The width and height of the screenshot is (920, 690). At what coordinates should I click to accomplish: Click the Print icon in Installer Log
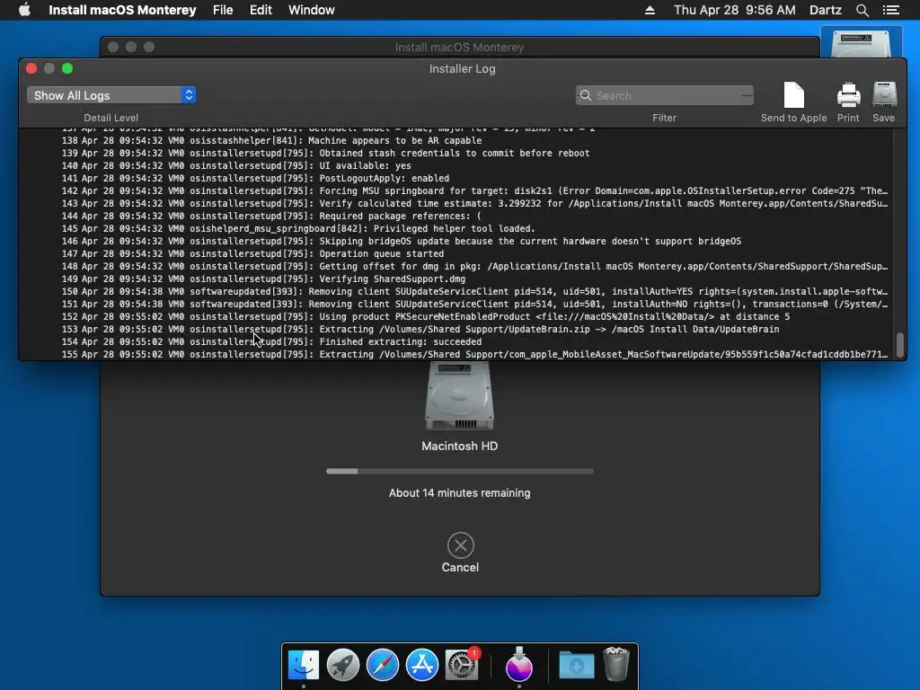pos(848,95)
